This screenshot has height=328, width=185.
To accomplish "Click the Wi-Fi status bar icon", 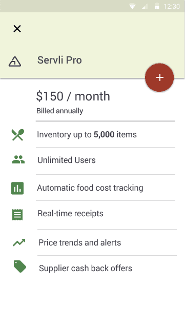I will 132,7.
